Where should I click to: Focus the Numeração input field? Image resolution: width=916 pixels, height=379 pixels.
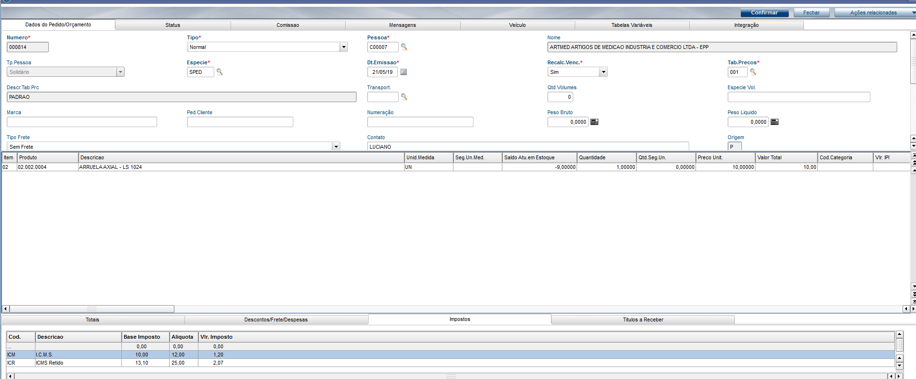[420, 122]
